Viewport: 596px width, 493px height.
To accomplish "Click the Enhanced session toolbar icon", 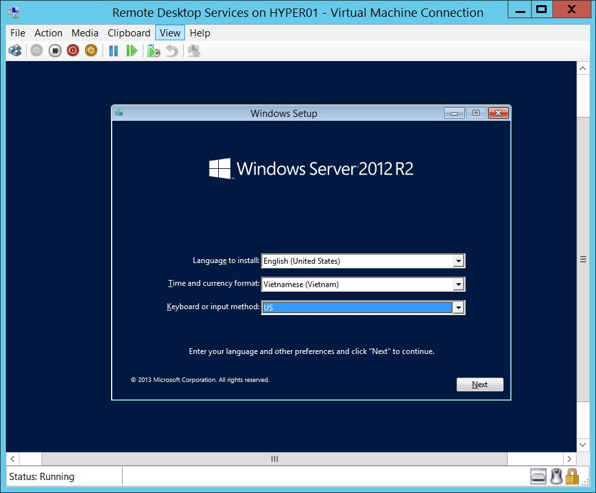I will pyautogui.click(x=194, y=51).
